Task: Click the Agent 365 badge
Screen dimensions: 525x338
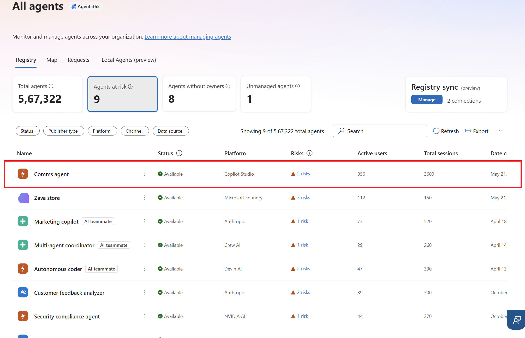Action: [86, 6]
